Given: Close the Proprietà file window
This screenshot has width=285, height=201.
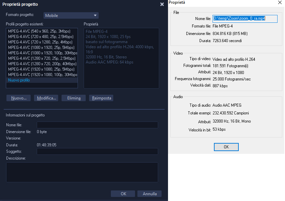Looking at the screenshot, I should coord(280,2).
